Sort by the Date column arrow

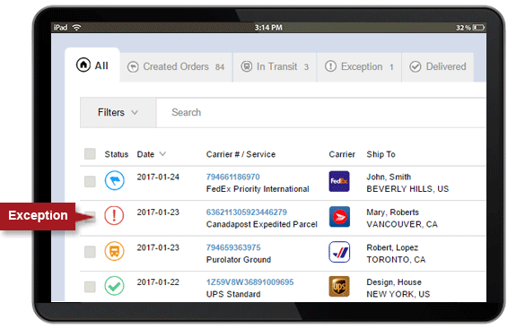[162, 154]
